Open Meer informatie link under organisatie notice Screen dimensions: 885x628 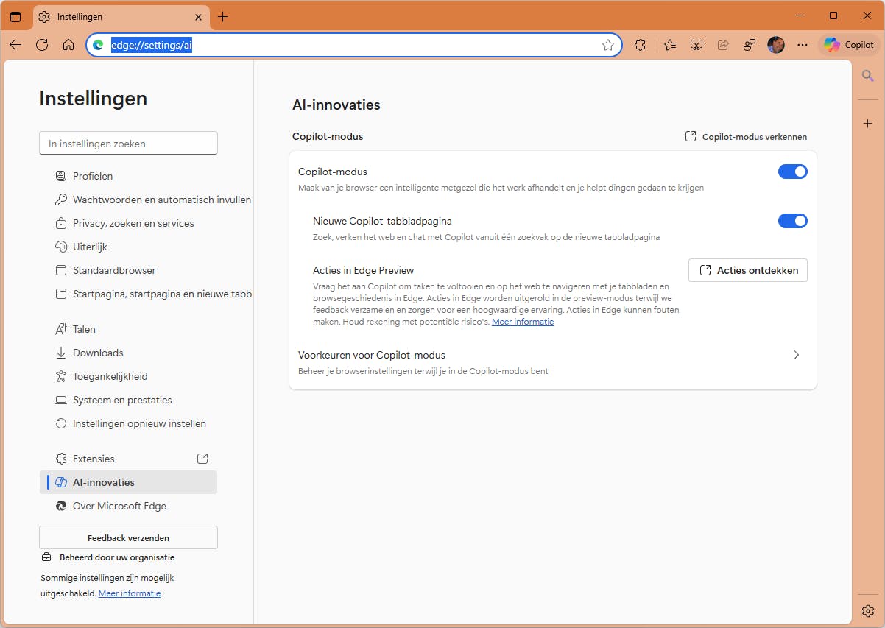tap(130, 593)
